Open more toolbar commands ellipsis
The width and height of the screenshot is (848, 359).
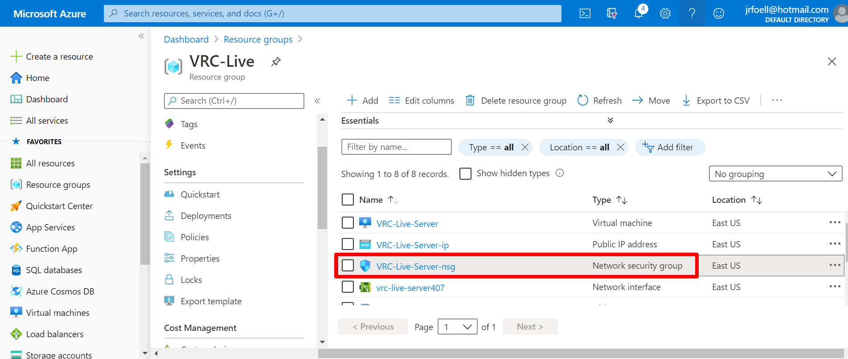(x=777, y=101)
